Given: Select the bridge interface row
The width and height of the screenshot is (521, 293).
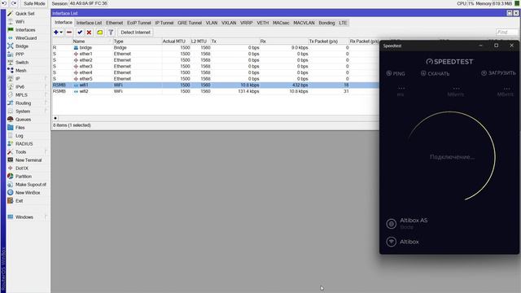Looking at the screenshot, I should (215, 47).
